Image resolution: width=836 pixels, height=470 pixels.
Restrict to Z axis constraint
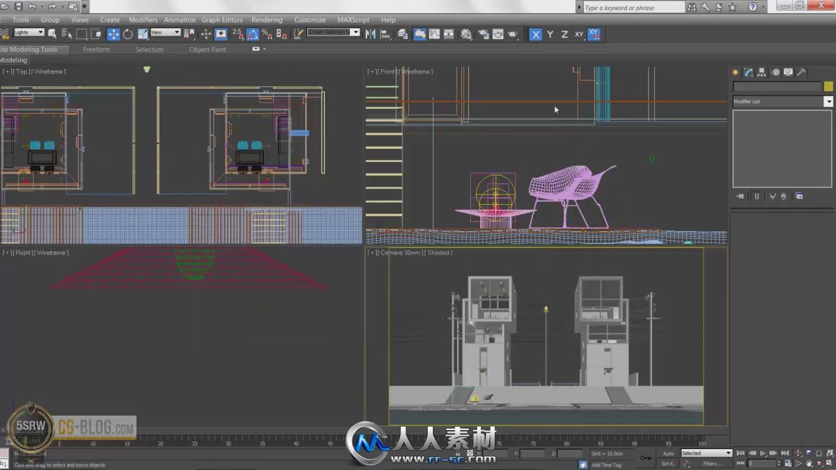pyautogui.click(x=564, y=34)
